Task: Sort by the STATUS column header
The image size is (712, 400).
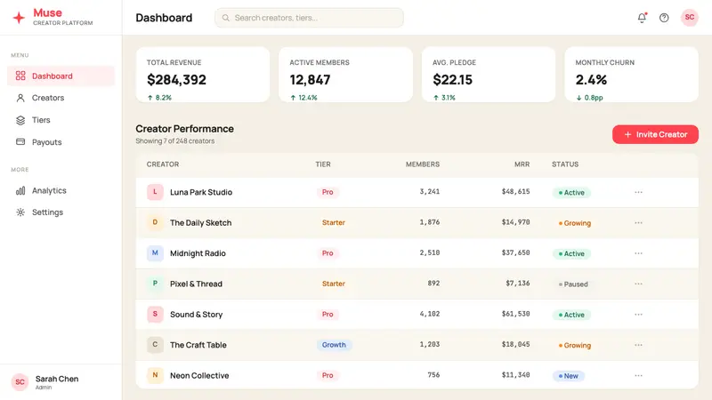Action: (x=565, y=164)
